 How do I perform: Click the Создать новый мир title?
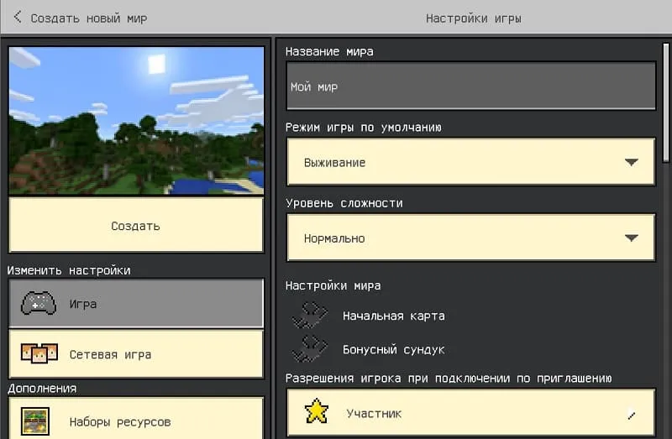tap(89, 18)
